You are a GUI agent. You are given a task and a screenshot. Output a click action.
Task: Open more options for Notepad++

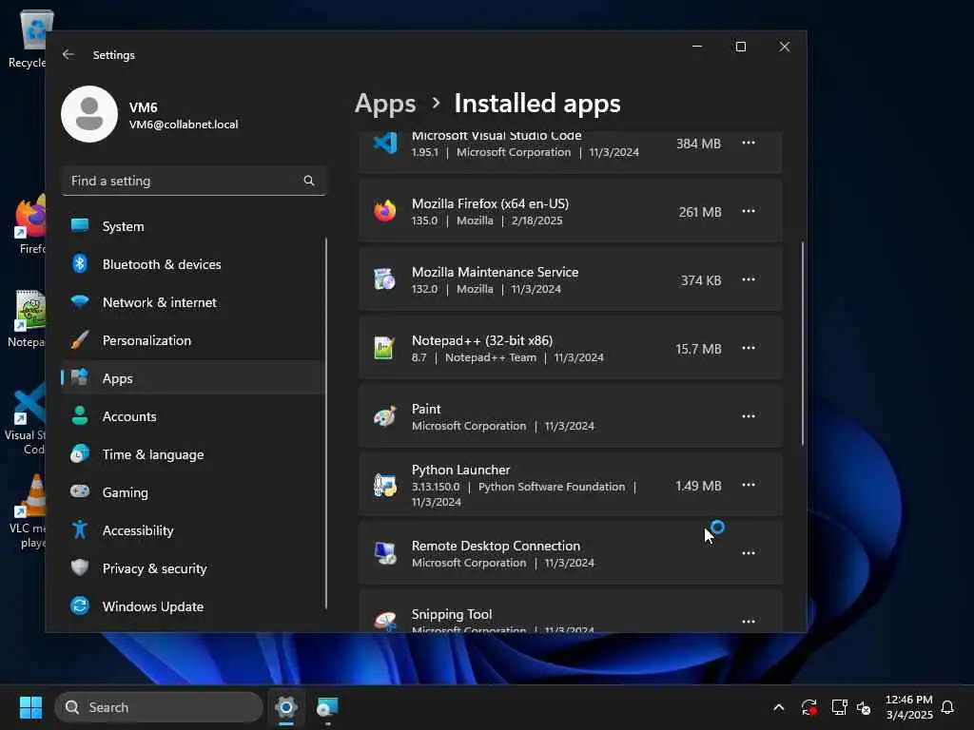pyautogui.click(x=749, y=348)
